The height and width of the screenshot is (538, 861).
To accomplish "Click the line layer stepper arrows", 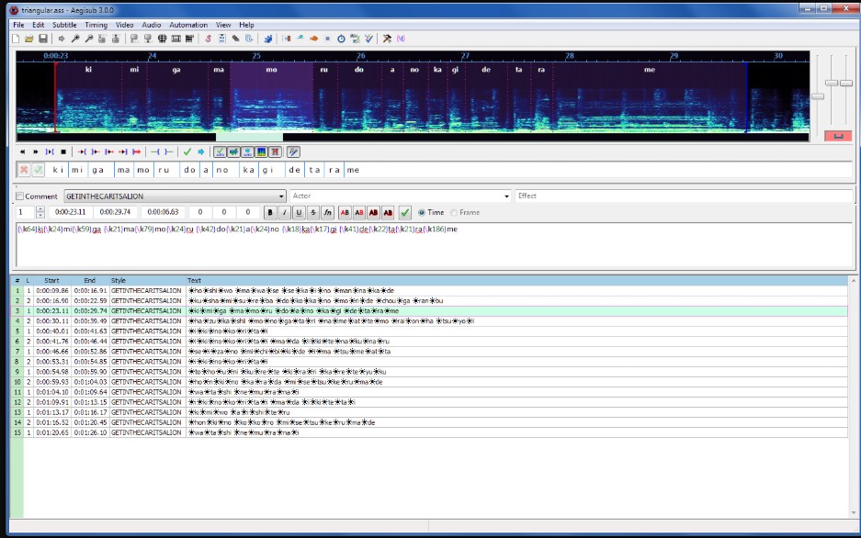I will (40, 212).
